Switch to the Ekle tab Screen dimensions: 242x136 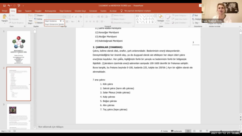pos(20,11)
